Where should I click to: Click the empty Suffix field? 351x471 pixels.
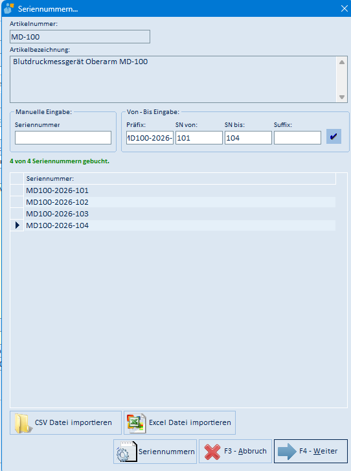click(297, 137)
